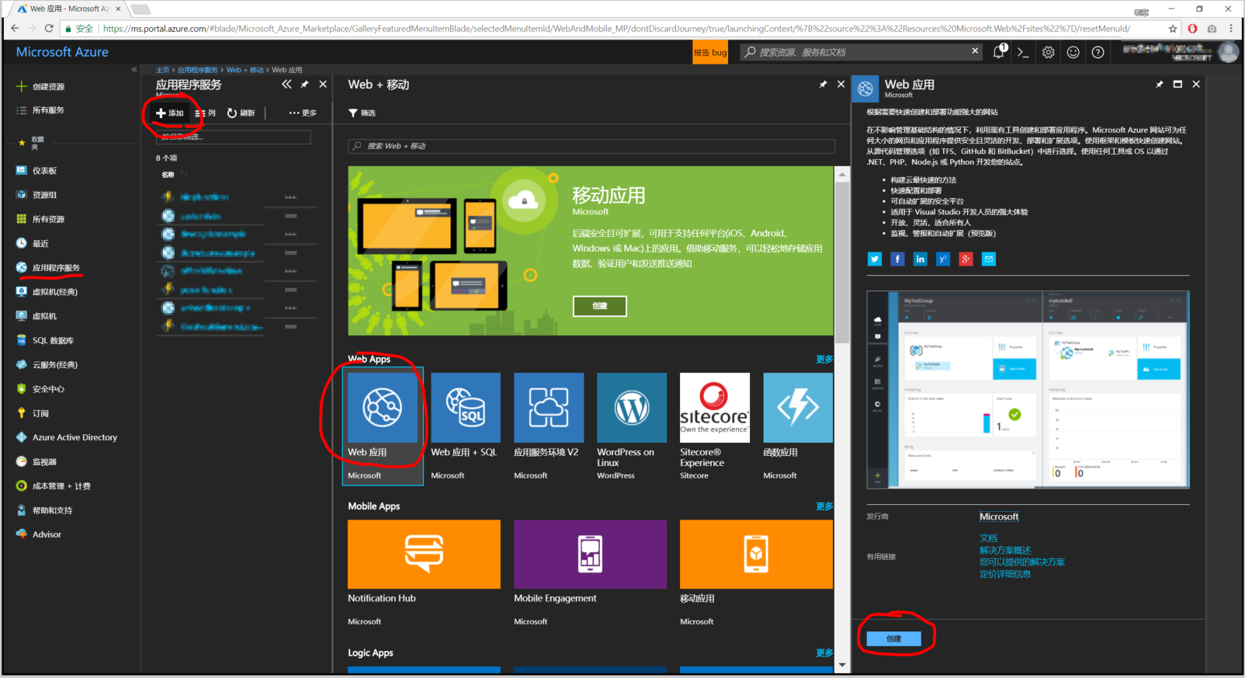Open the notifications bell
Image resolution: width=1245 pixels, height=678 pixels.
coord(1000,52)
